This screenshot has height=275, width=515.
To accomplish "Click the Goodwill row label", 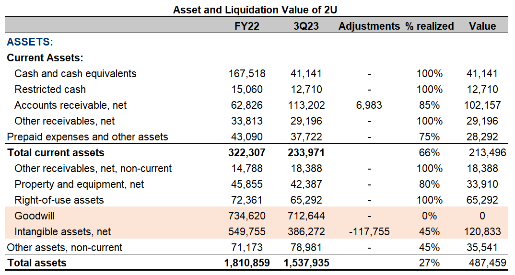I will tap(34, 216).
